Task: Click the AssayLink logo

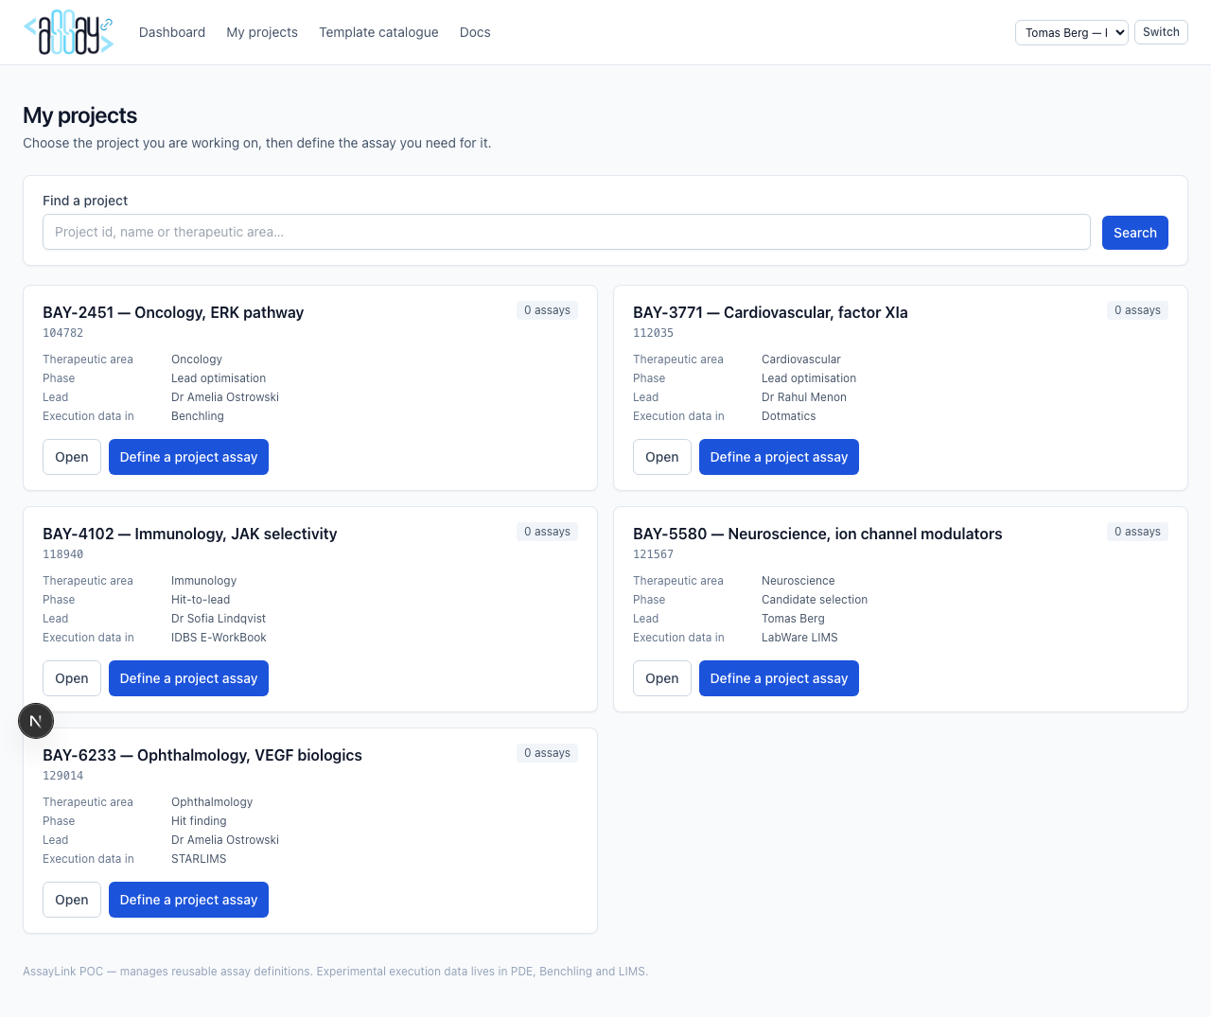Action: [x=68, y=32]
